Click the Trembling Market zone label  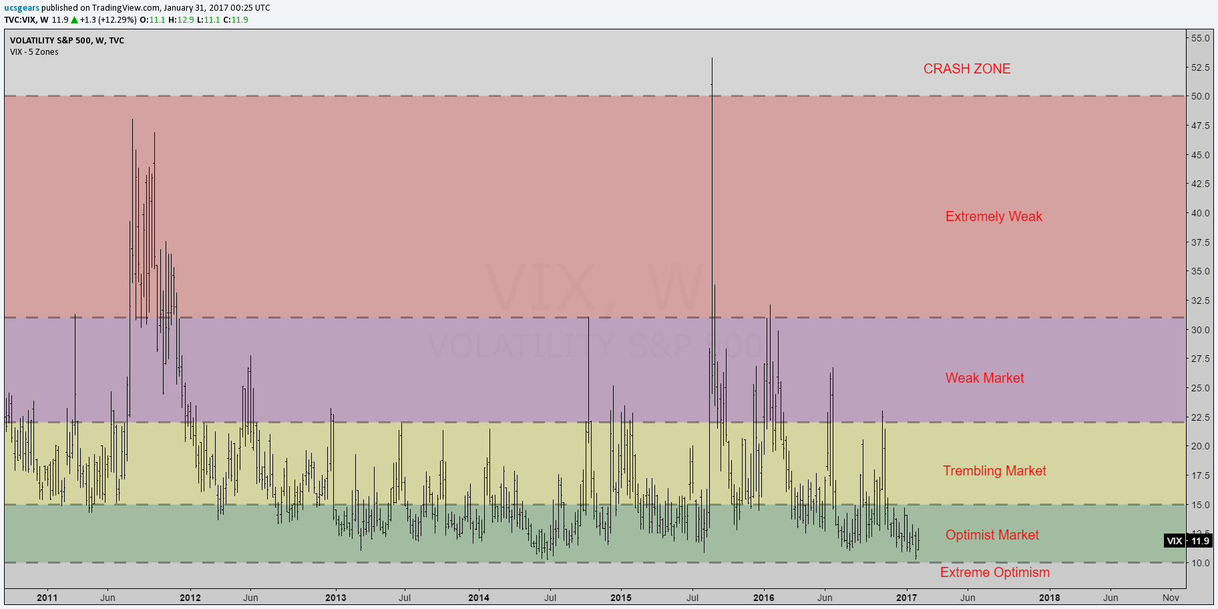pyautogui.click(x=994, y=471)
